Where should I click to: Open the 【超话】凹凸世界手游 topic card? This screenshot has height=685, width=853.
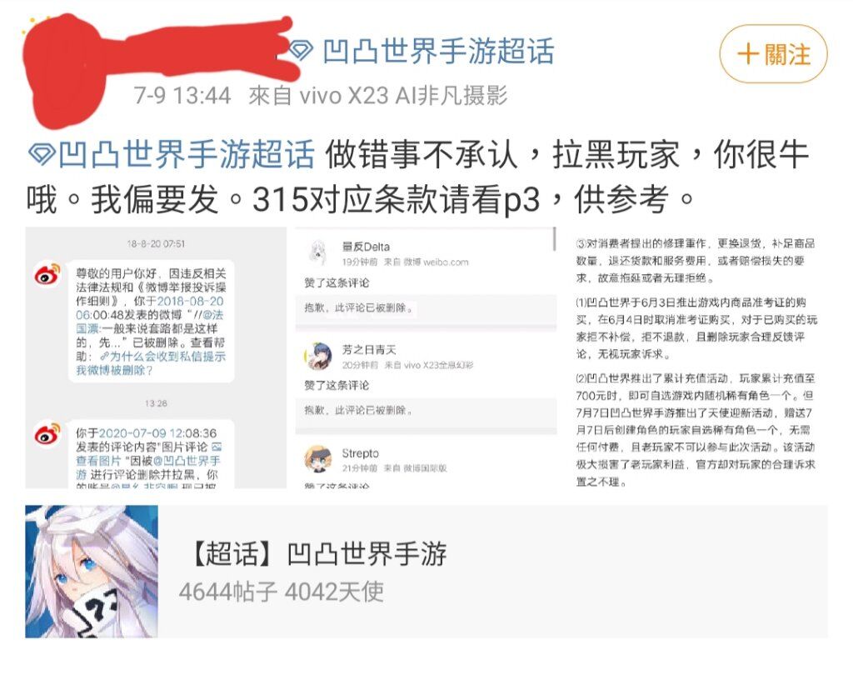click(x=426, y=572)
